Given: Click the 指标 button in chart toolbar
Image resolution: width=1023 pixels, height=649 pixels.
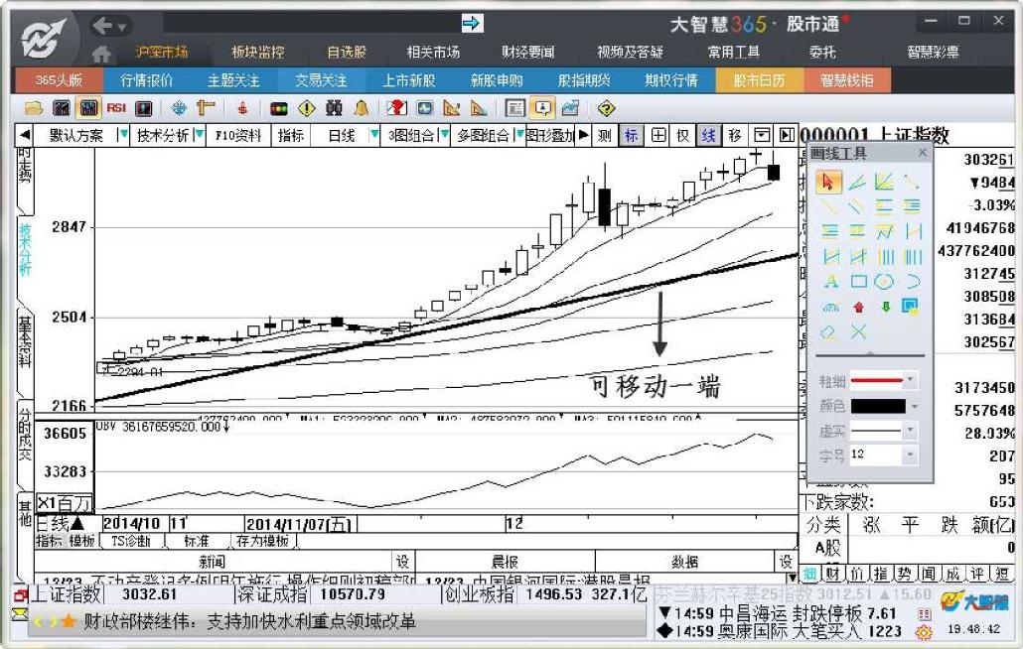Looking at the screenshot, I should pos(291,136).
